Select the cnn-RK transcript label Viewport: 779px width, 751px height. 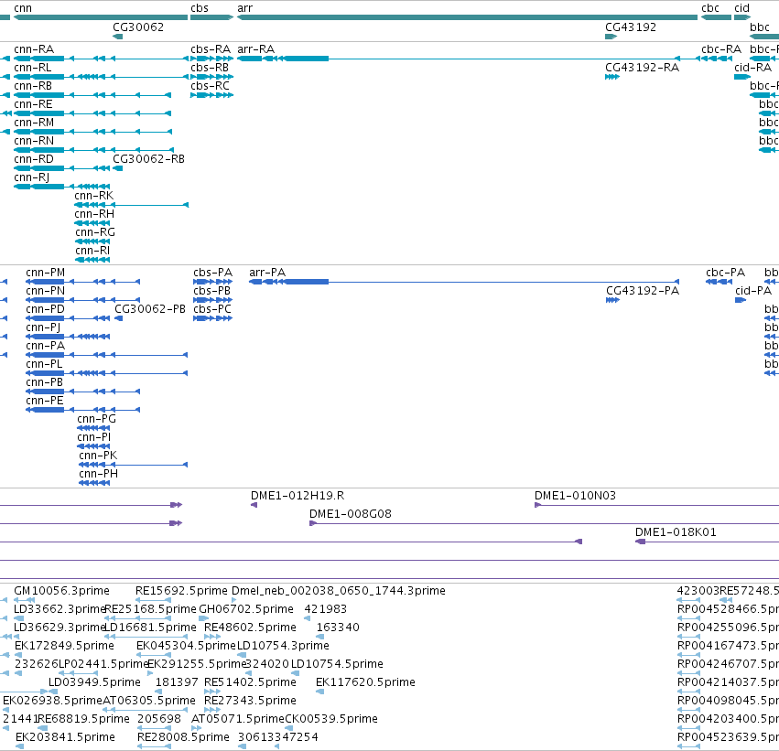(94, 196)
